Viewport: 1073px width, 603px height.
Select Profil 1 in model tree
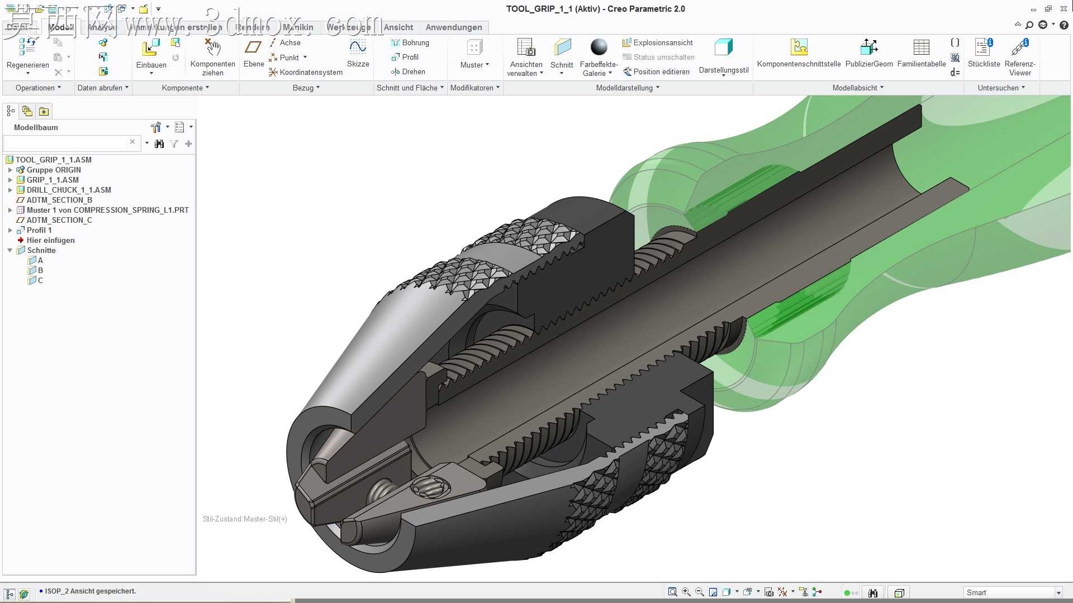(39, 230)
